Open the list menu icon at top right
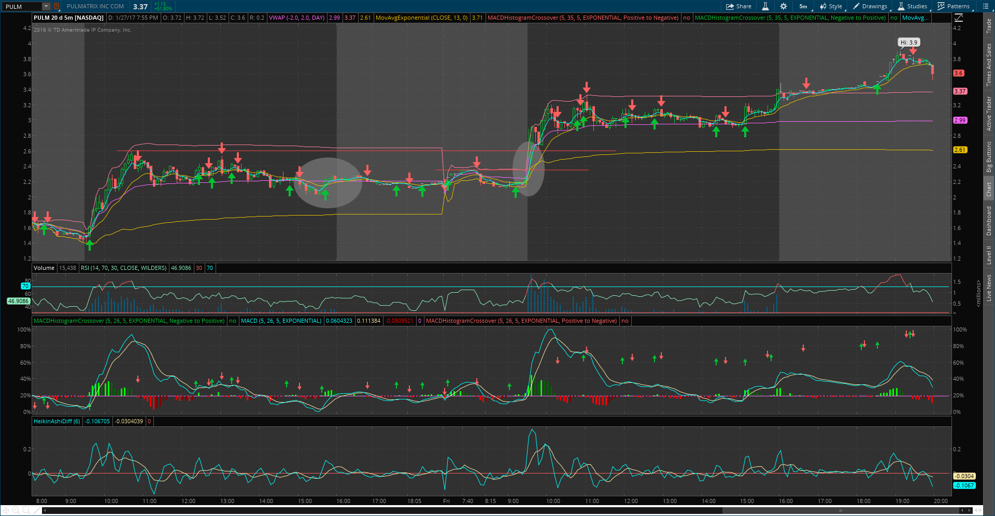The height and width of the screenshot is (516, 995). 985,6
